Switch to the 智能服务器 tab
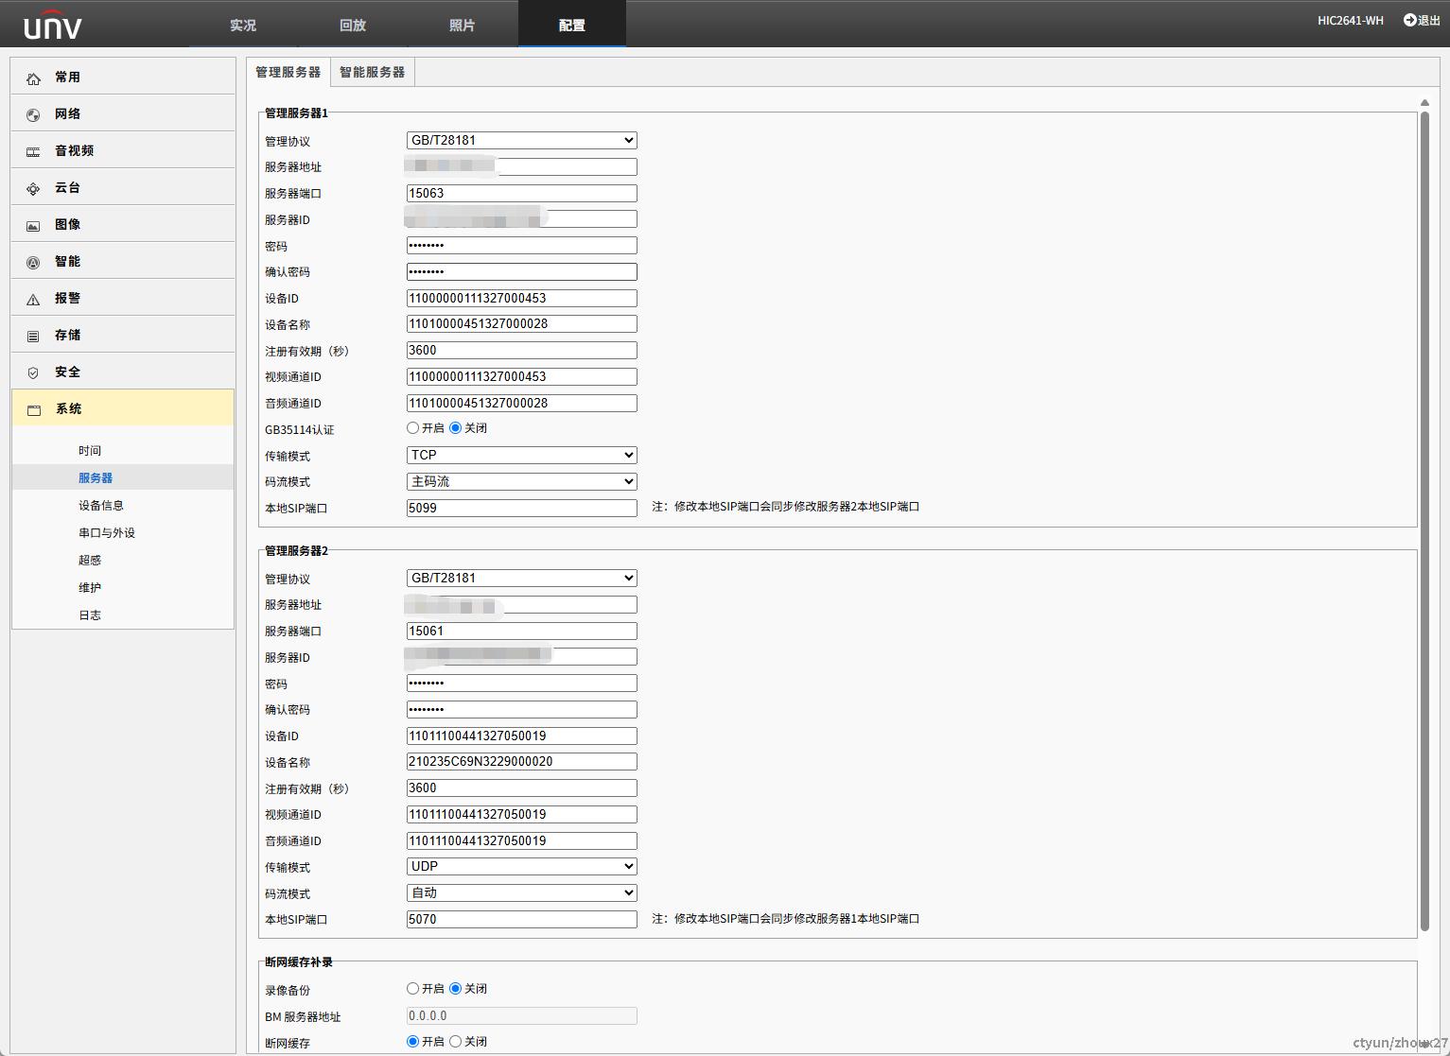The image size is (1450, 1056). click(x=372, y=72)
